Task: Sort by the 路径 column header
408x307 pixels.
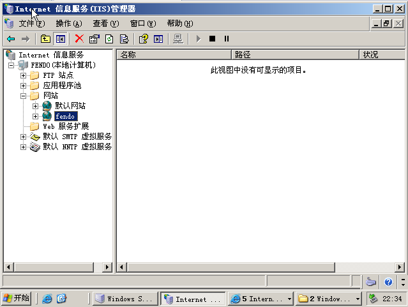Action: click(295, 55)
